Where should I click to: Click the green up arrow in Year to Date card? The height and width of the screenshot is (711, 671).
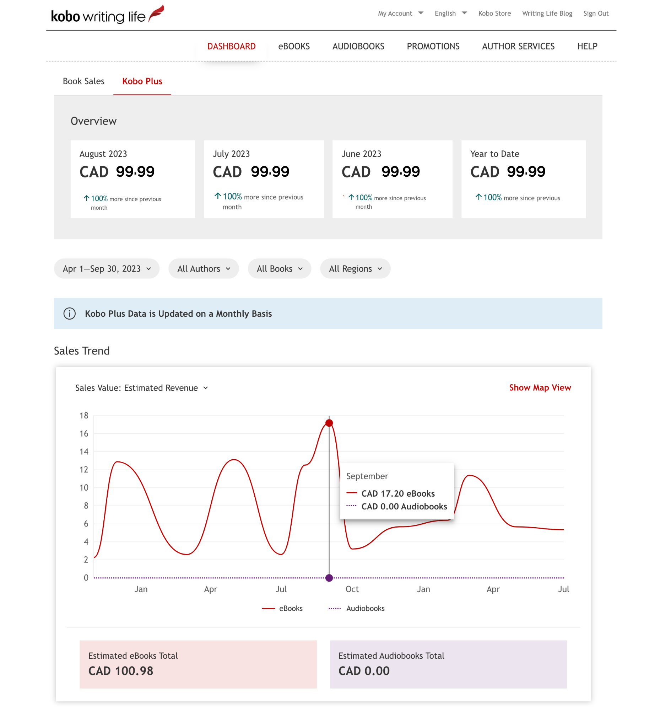pyautogui.click(x=478, y=197)
